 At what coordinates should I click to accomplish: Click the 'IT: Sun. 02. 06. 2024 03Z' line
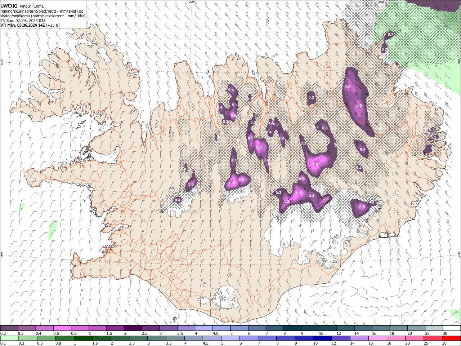(x=23, y=21)
